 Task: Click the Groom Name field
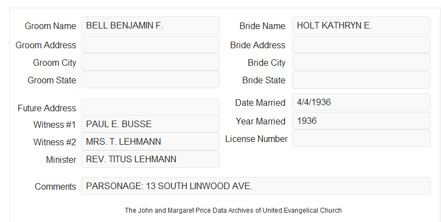tap(150, 25)
